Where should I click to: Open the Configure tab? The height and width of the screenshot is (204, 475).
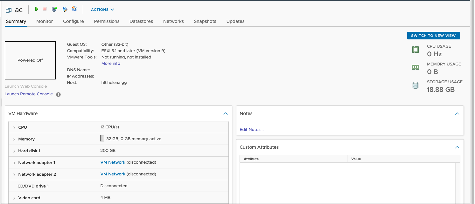point(73,21)
